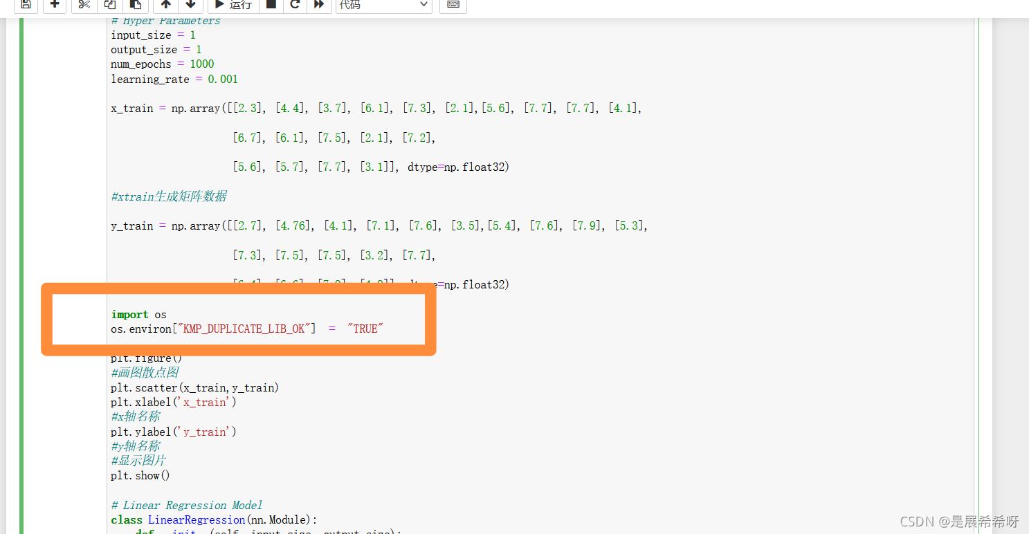Viewport: 1029px width, 534px height.
Task: Place cursor on the input_size = 1 line
Action: (153, 35)
